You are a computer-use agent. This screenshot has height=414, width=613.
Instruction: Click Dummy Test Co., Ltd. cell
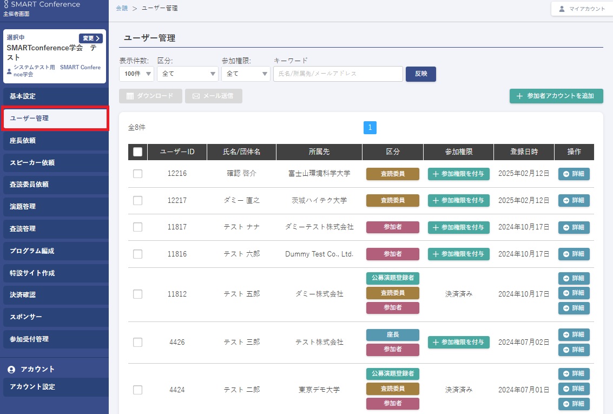(319, 254)
